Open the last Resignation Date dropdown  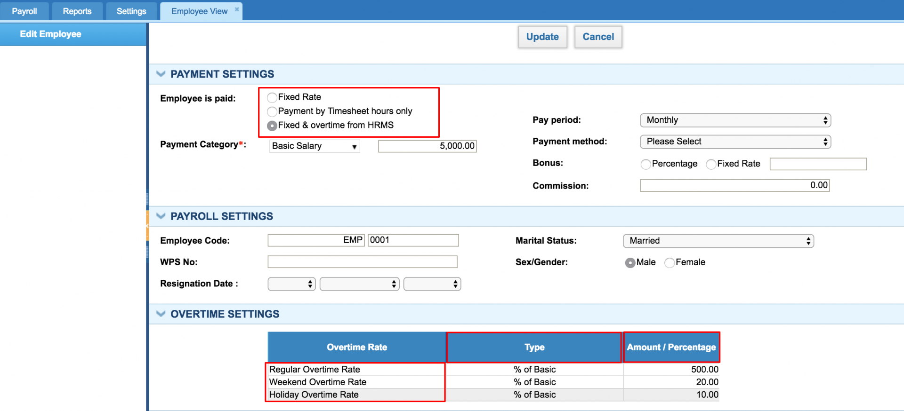click(432, 284)
